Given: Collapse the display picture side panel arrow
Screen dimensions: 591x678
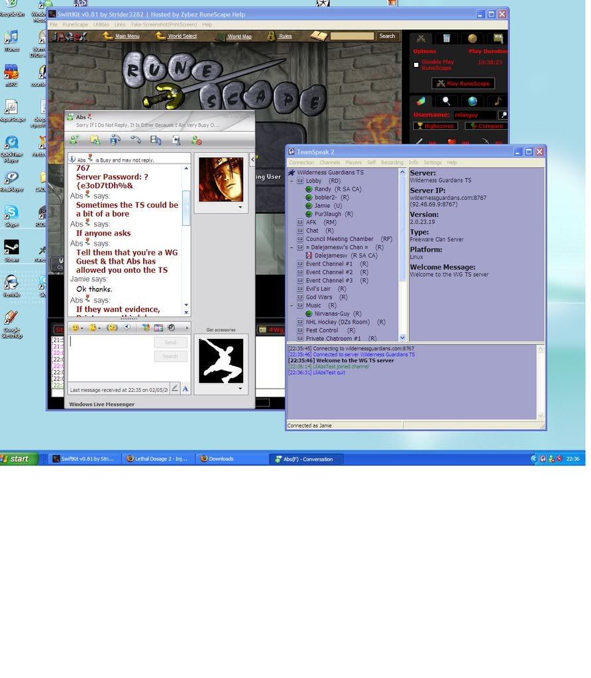Looking at the screenshot, I should point(252,160).
